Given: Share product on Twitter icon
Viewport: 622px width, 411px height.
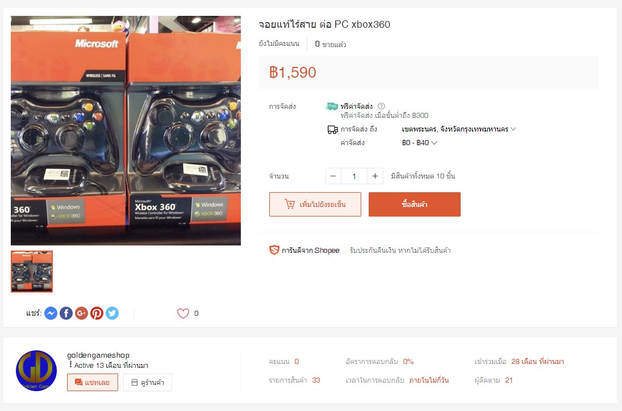Looking at the screenshot, I should pyautogui.click(x=112, y=313).
